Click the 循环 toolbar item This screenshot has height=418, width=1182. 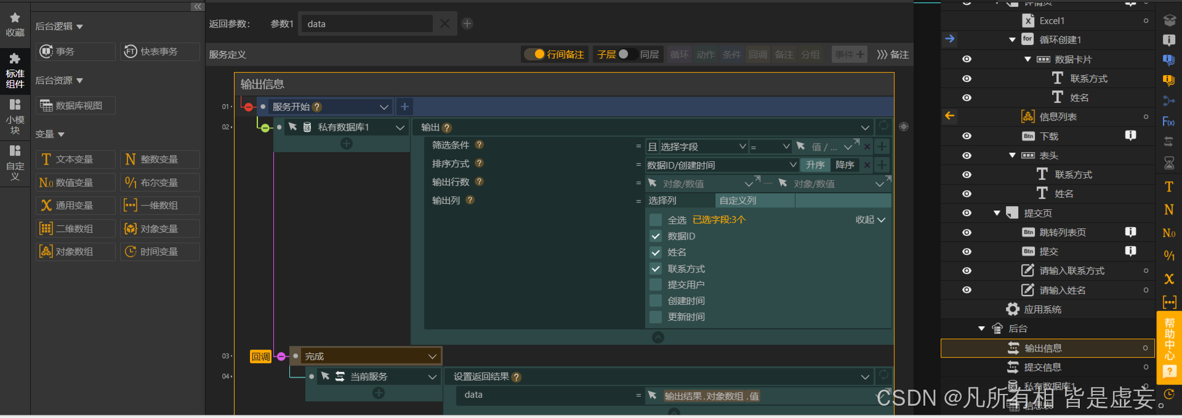click(679, 55)
